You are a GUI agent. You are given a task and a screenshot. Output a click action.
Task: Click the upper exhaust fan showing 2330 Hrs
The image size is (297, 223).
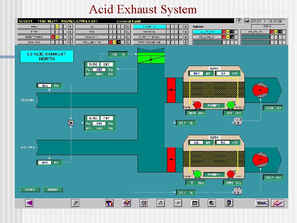pyautogui.click(x=260, y=91)
